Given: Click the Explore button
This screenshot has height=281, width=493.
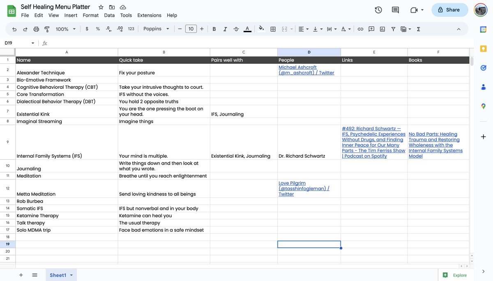Looking at the screenshot, I should tap(455, 275).
